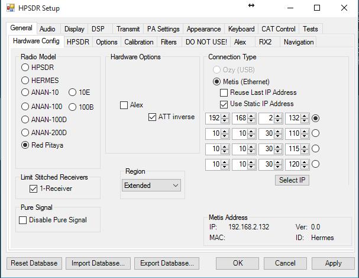Open the DO NOT USE! sub-tab
Screen dimensions: 359x278
click(206, 42)
